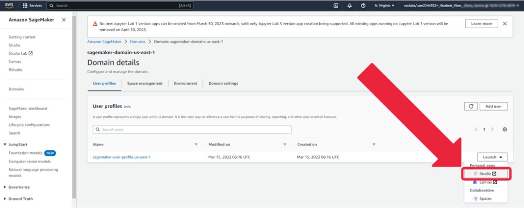Sort by Name column arrow
Image resolution: width=524 pixels, height=208 pixels.
[x=196, y=144]
